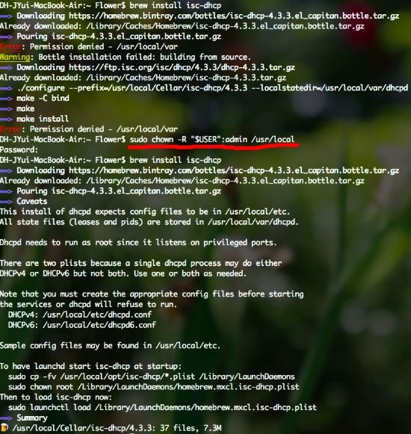Click the arrow before ./configure line
This screenshot has width=411, height=434.
pyautogui.click(x=6, y=88)
